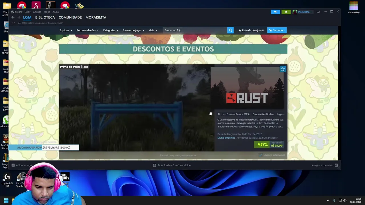Viewport: 365px width, 205px height.
Task: Open the green notifications bell
Action: click(286, 12)
